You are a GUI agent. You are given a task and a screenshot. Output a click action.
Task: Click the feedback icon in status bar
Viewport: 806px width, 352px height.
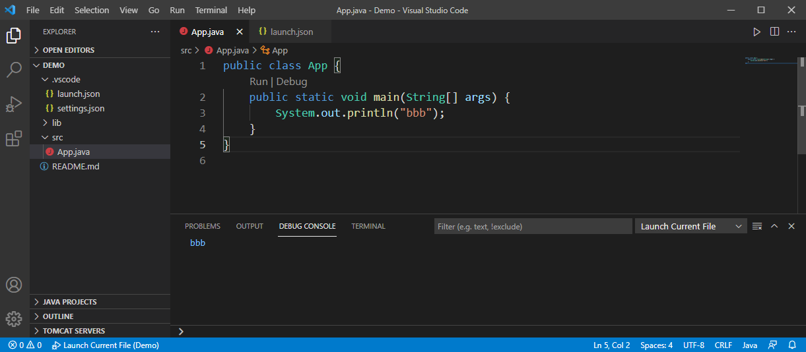coord(772,345)
